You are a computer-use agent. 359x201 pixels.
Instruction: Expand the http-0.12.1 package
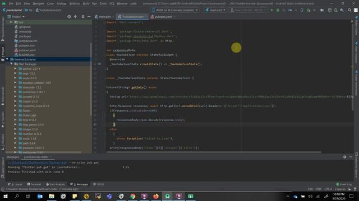click(x=15, y=119)
